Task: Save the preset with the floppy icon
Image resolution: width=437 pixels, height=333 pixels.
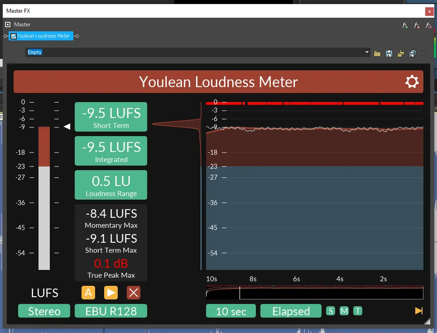Action: pos(389,53)
